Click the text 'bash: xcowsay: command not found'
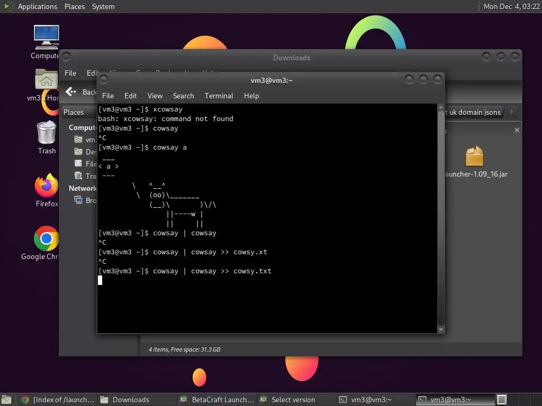542x406 pixels. [166, 119]
